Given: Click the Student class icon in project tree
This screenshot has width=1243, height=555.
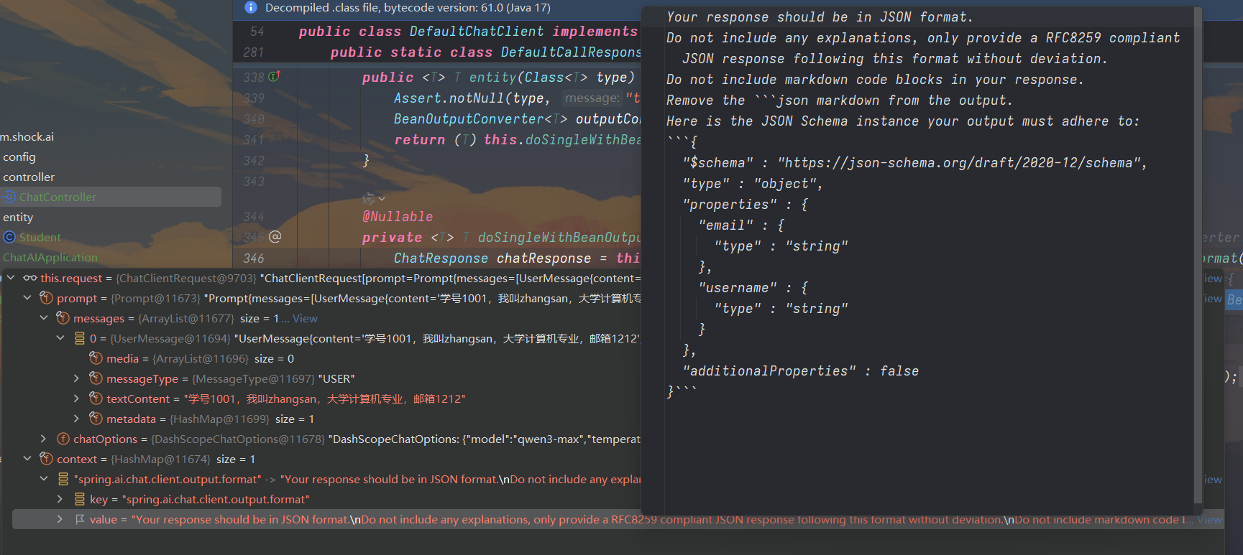Looking at the screenshot, I should coord(9,237).
